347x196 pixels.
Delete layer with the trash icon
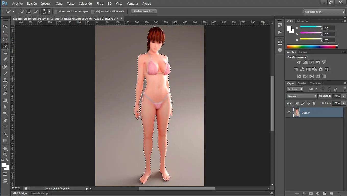[338, 194]
